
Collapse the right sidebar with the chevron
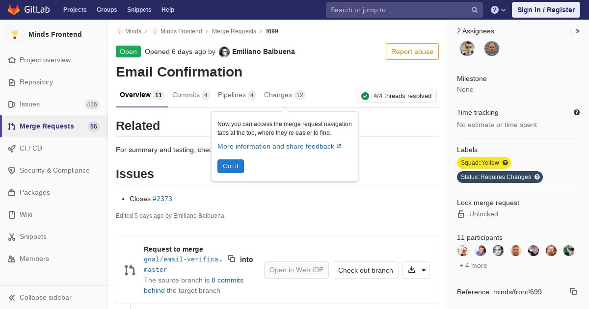(x=578, y=31)
